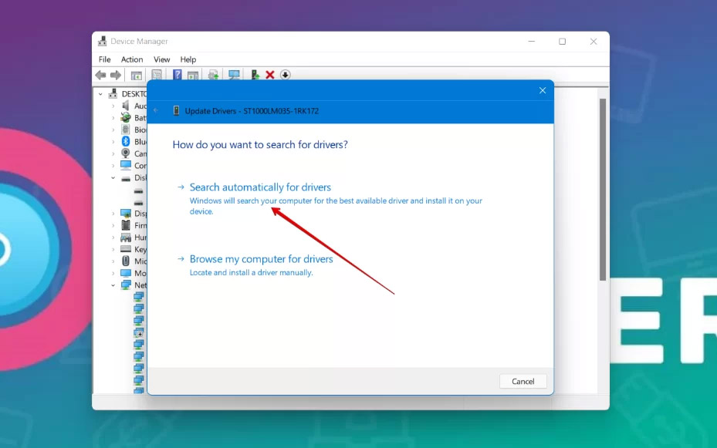Select the Keyboards category icon
Screen dimensions: 717x448
click(126, 249)
